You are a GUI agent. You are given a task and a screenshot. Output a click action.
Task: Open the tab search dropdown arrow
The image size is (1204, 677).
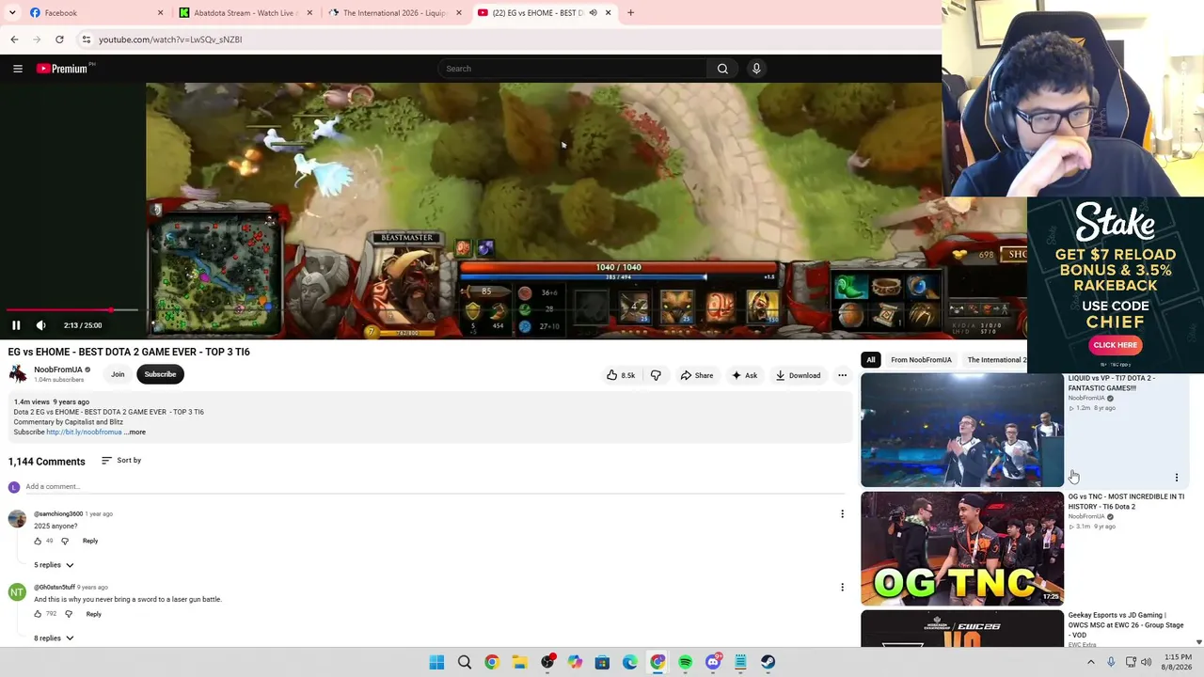click(x=13, y=13)
